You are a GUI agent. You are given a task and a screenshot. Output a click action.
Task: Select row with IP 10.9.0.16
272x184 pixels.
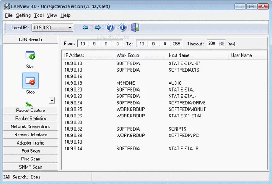tap(165, 77)
